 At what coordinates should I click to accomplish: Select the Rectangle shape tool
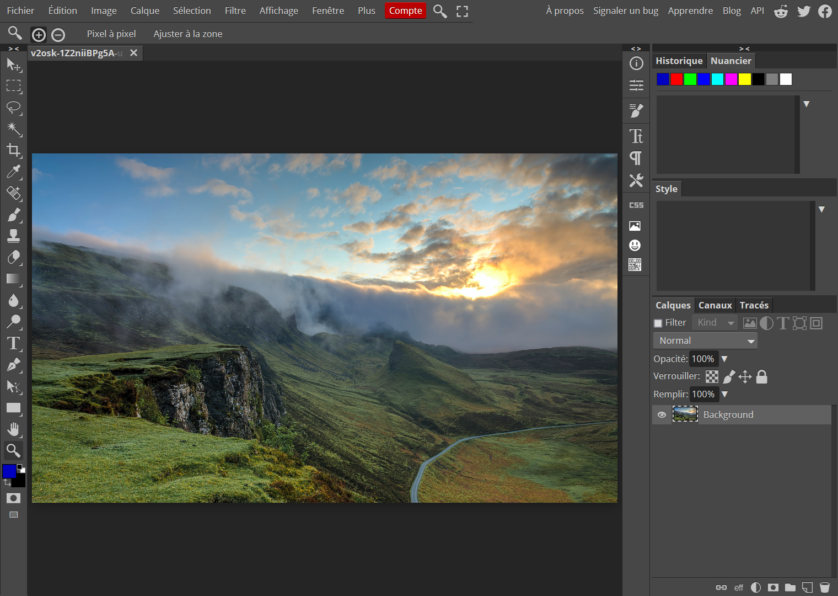coord(14,408)
